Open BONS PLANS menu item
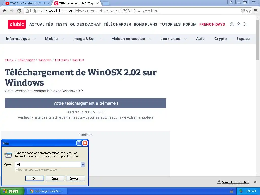The height and width of the screenshot is (195, 260). [145, 24]
